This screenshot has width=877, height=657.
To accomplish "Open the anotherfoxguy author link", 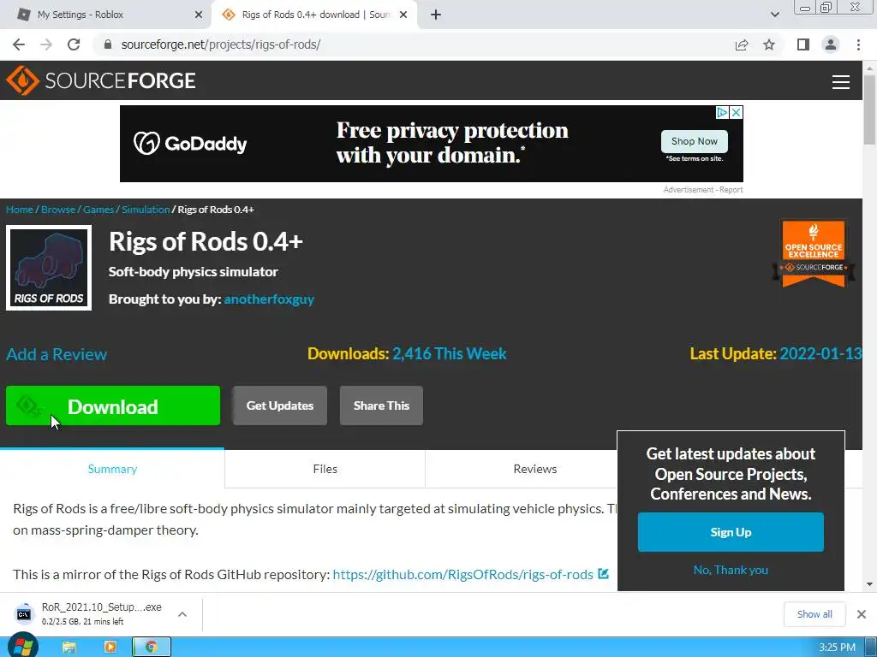I will (x=269, y=299).
